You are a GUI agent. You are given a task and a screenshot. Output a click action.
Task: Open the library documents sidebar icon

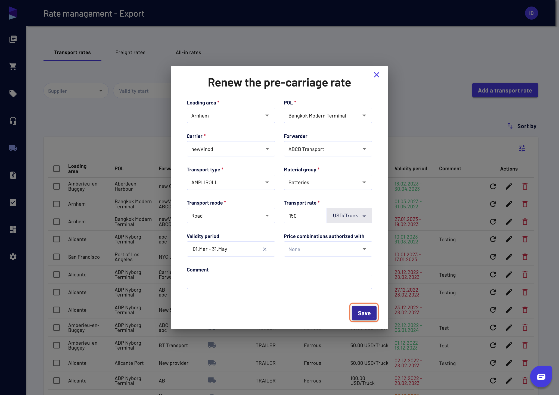pyautogui.click(x=13, y=39)
